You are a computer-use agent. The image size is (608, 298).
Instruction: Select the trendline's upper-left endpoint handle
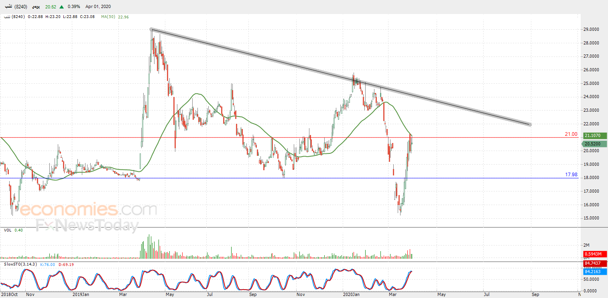point(151,29)
